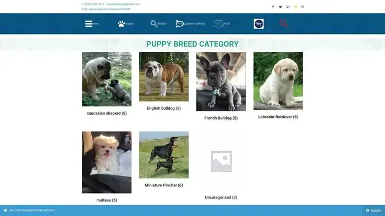Open the Customer Service chat bubble icon
The height and width of the screenshot is (216, 385).
coord(179,24)
